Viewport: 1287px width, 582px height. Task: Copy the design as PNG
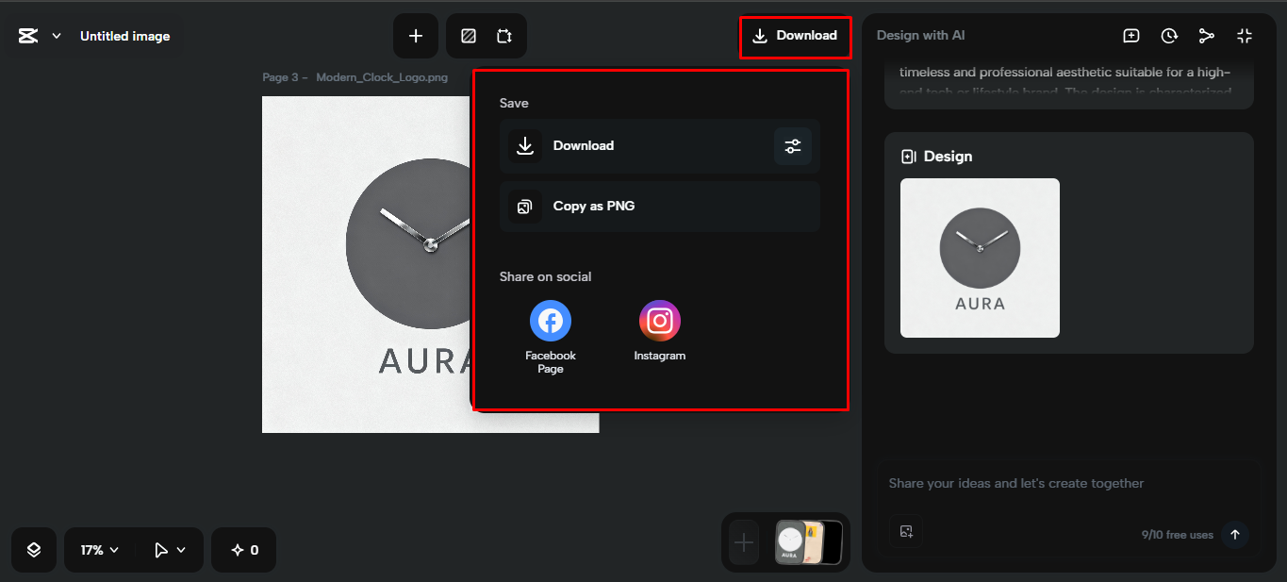659,207
